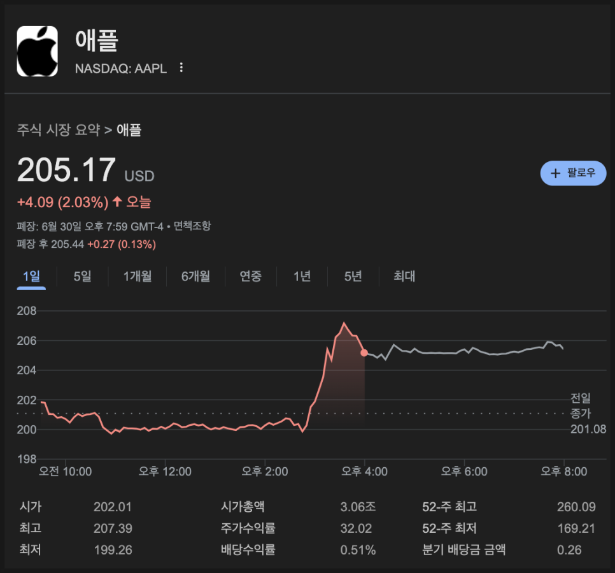Switch to the 최대 chart tab
The height and width of the screenshot is (573, 615).
pyautogui.click(x=404, y=276)
